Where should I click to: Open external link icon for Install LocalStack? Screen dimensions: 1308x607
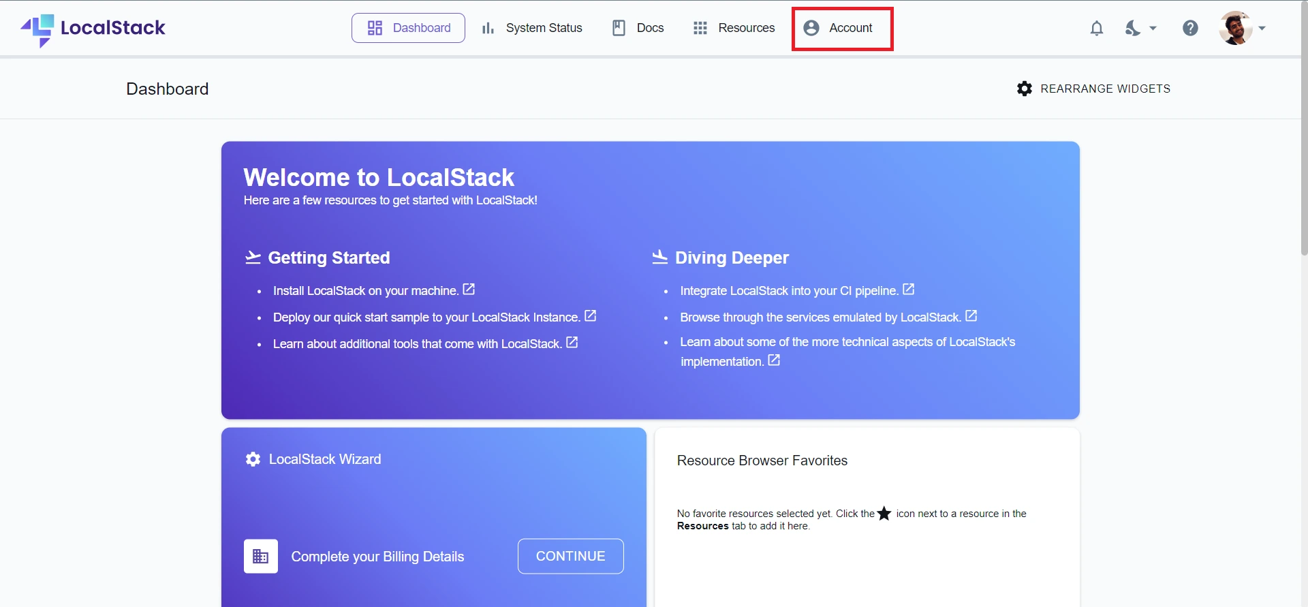click(x=469, y=290)
